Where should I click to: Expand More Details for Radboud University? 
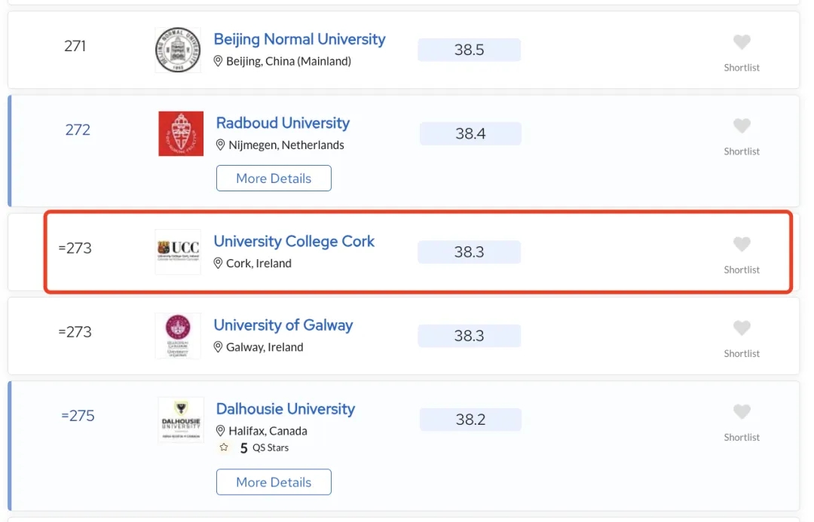pos(274,179)
